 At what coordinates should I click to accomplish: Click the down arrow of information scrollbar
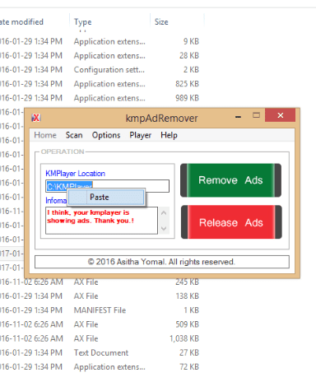click(x=164, y=228)
